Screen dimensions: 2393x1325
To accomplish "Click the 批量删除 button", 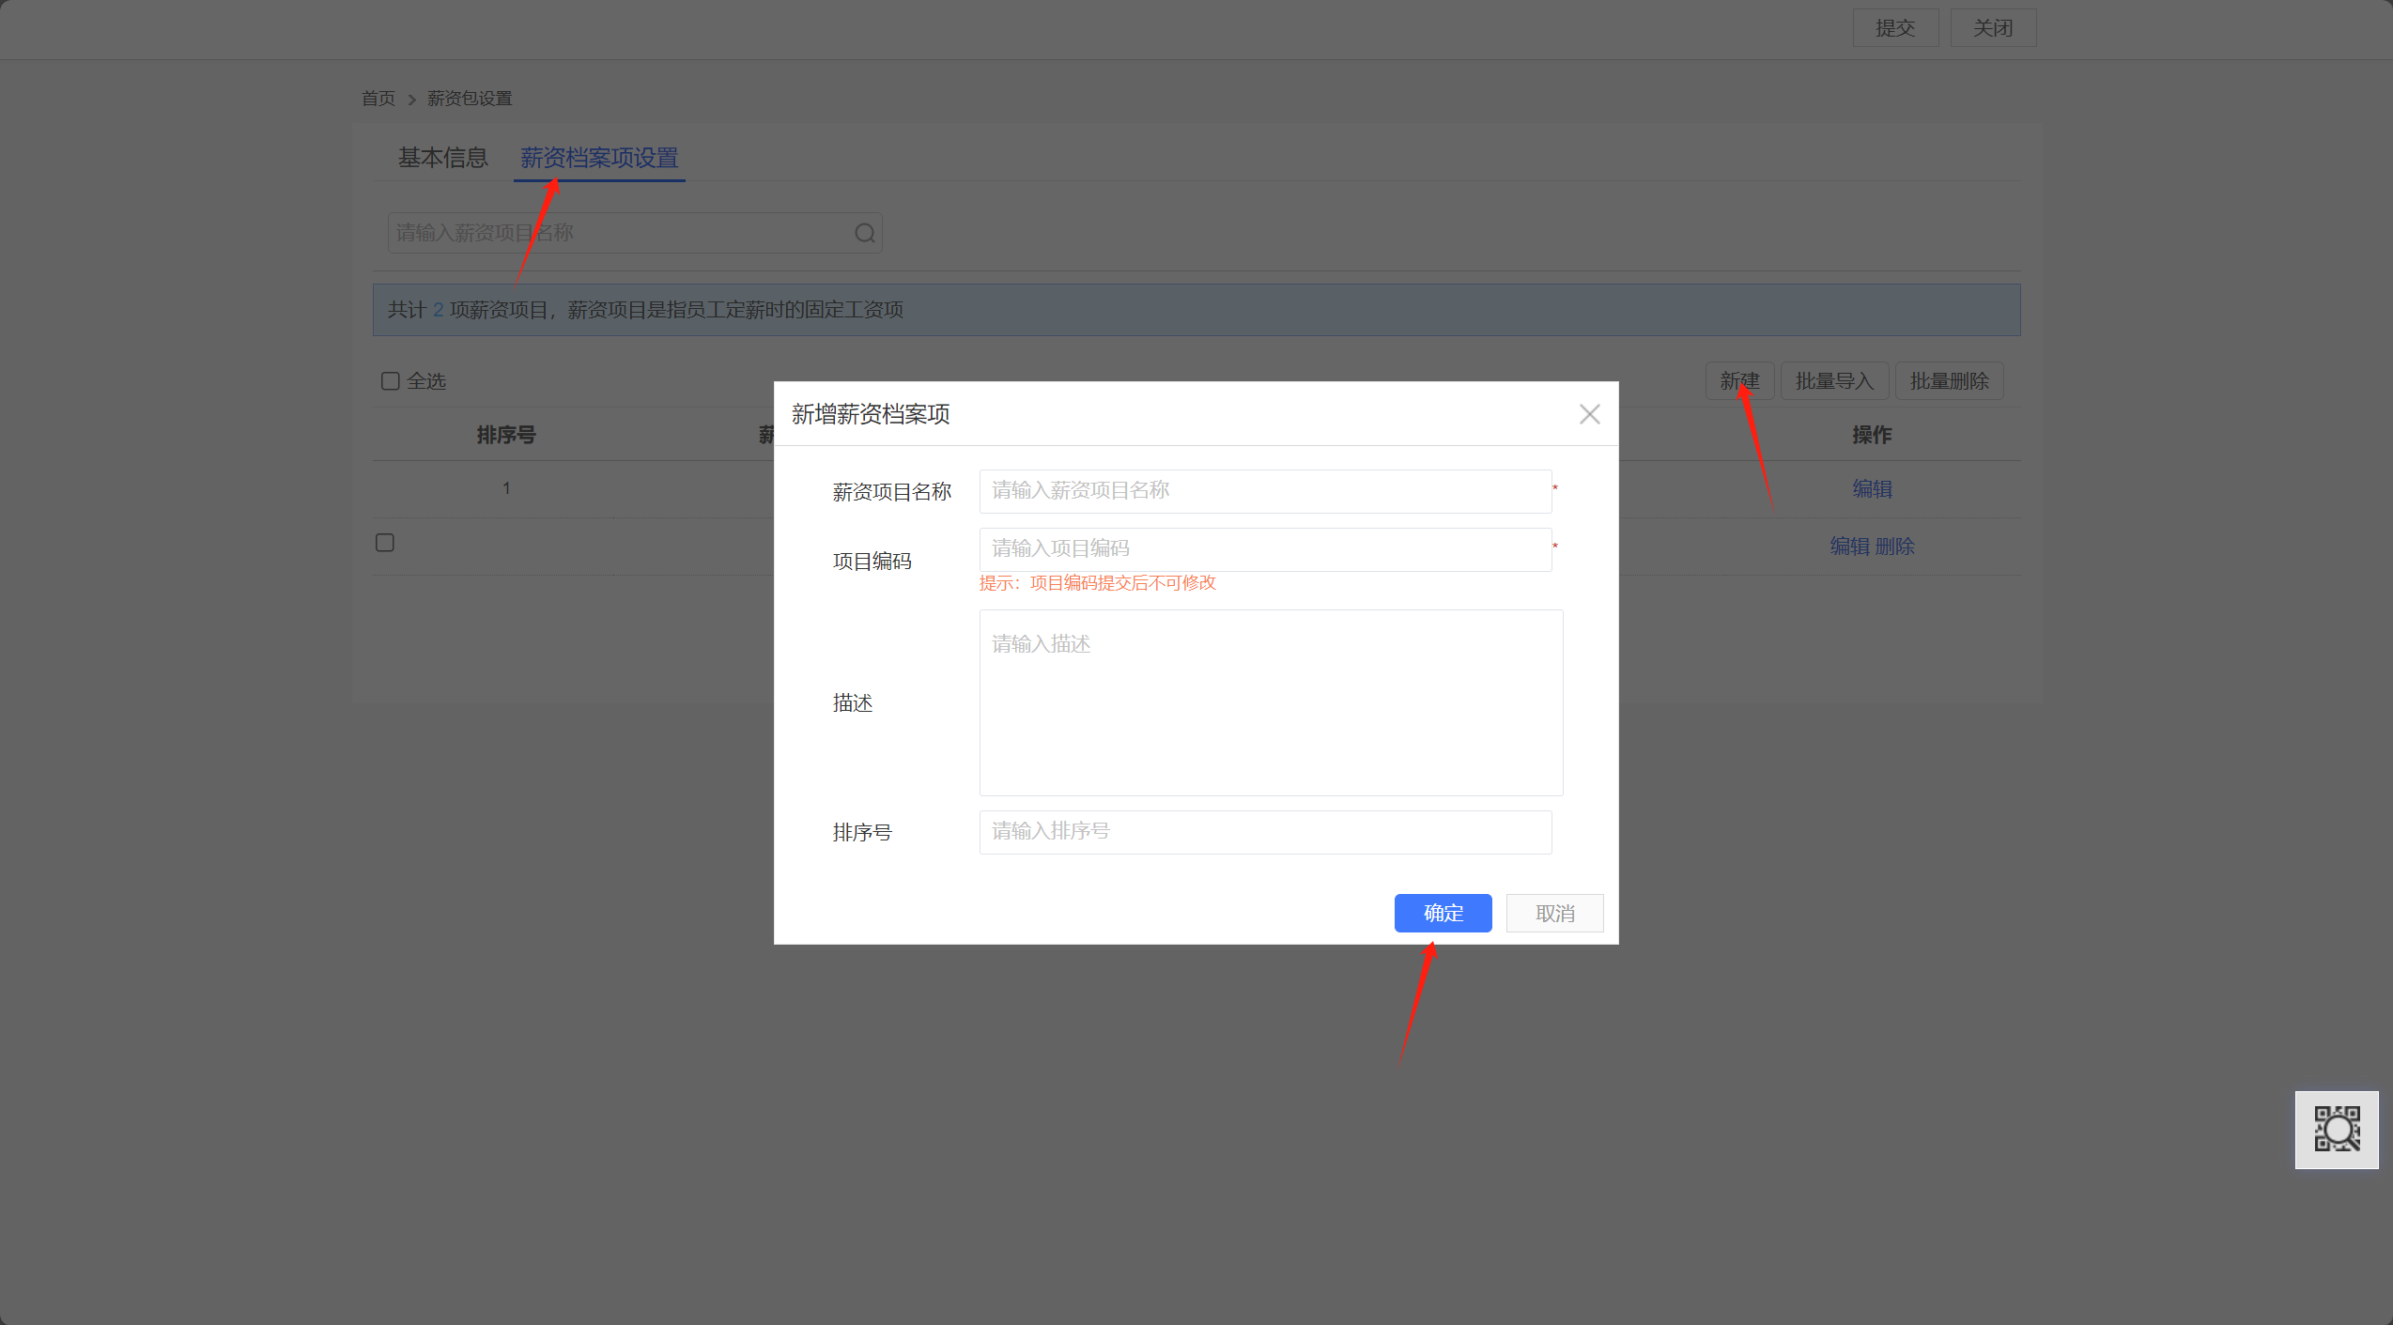I will 1949,381.
